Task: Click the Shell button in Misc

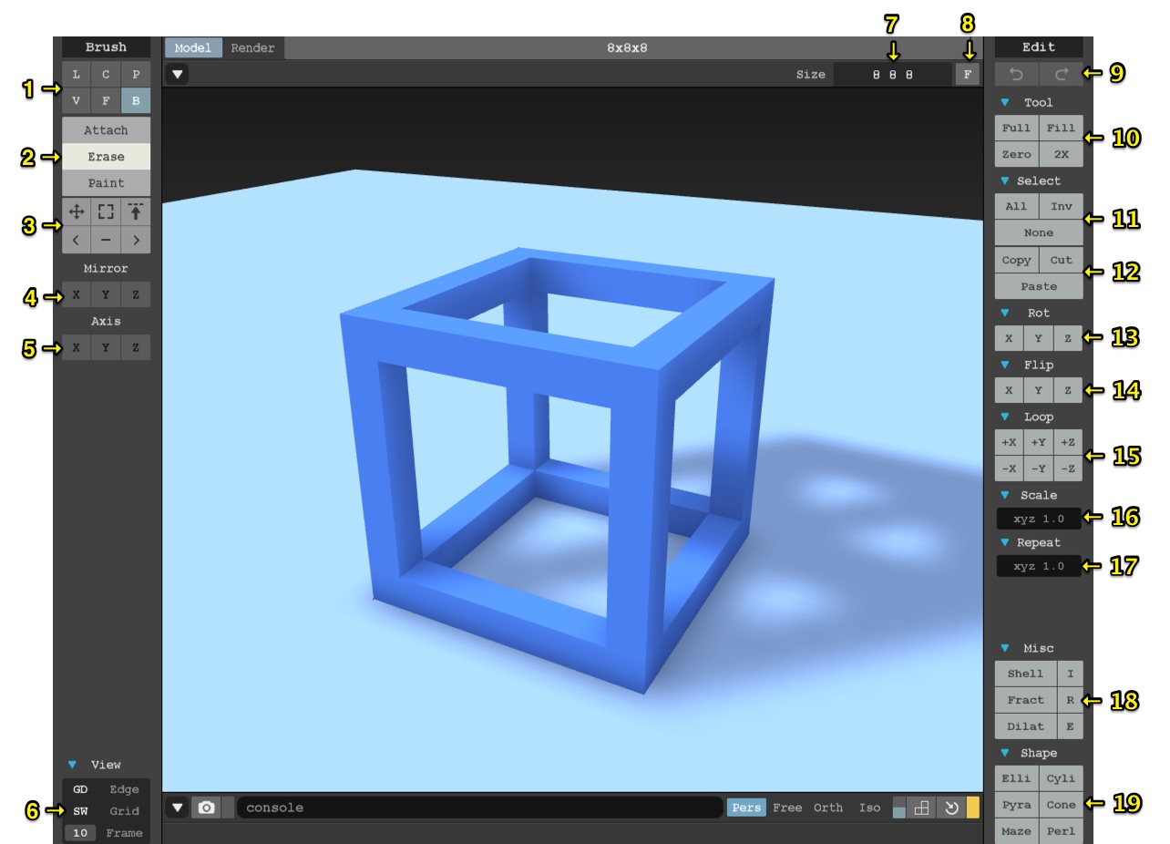Action: (x=1025, y=674)
